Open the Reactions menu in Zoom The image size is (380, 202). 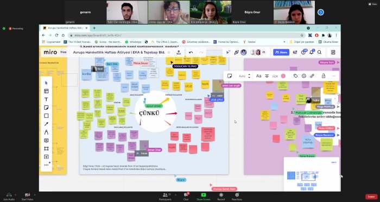[237, 197]
